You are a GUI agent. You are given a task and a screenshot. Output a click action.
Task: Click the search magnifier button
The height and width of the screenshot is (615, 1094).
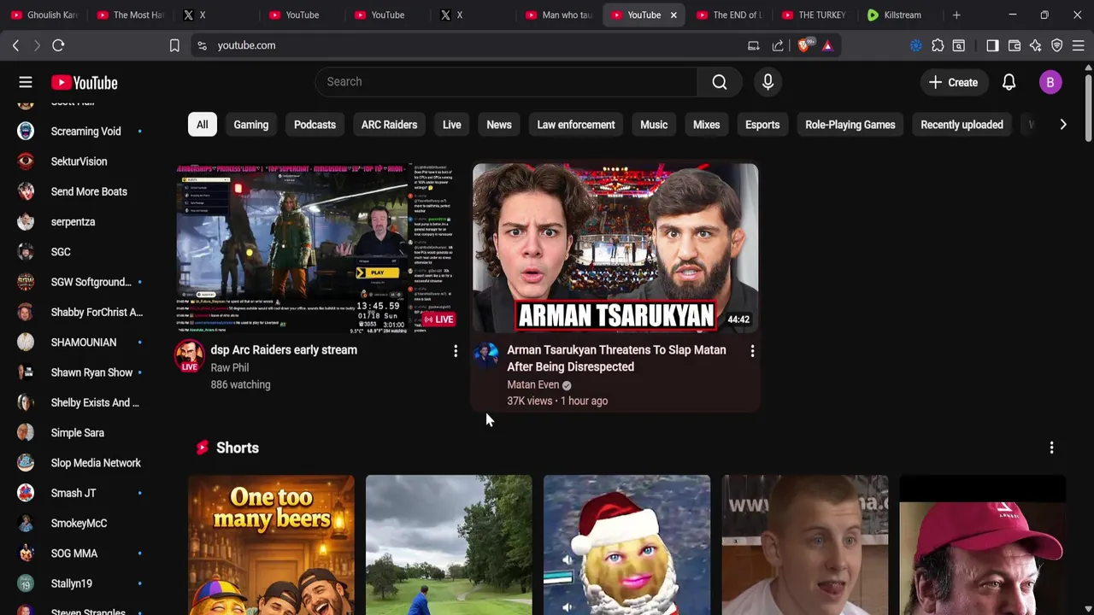720,82
